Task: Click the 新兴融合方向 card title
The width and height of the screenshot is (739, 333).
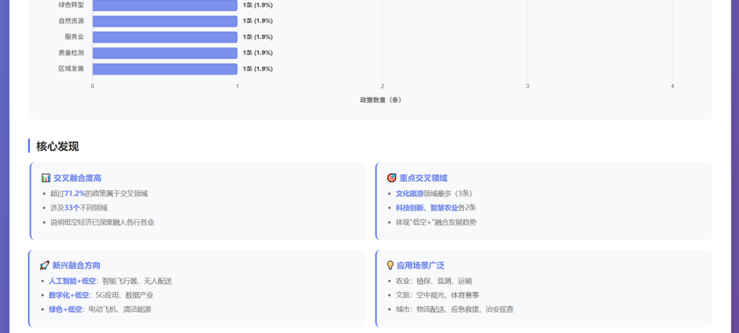Action: [76, 265]
